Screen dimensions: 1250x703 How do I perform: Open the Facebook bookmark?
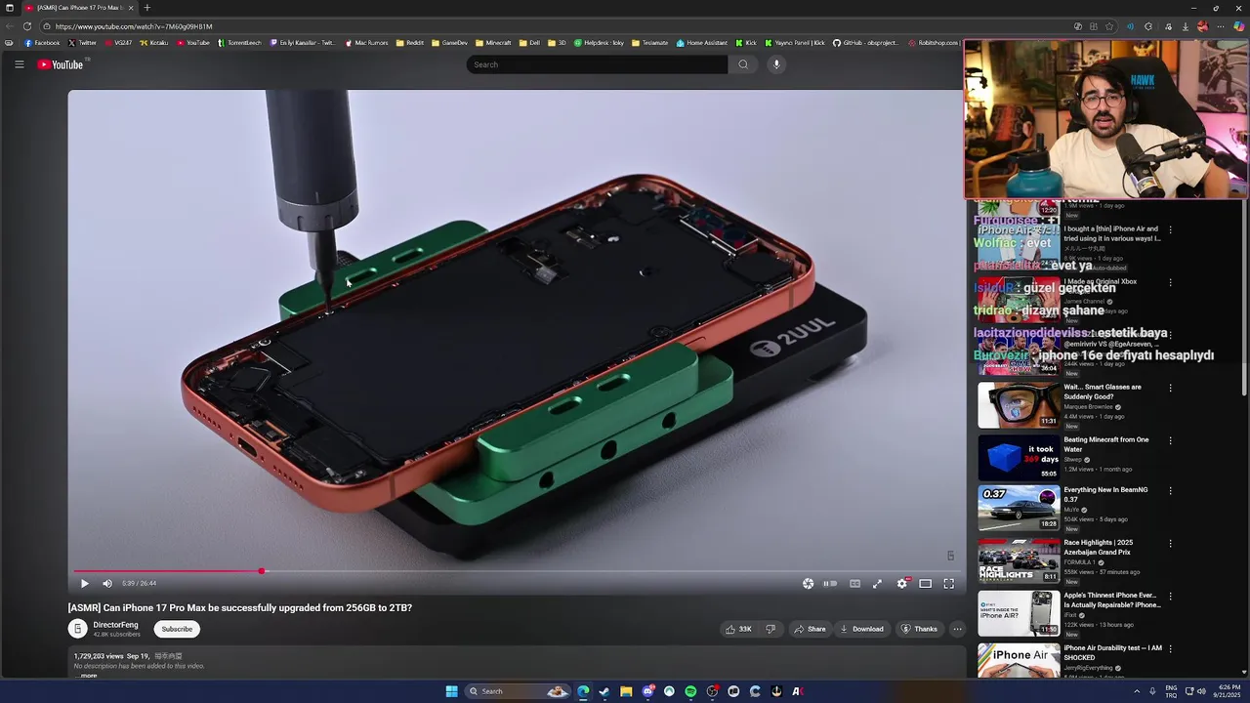click(x=42, y=43)
